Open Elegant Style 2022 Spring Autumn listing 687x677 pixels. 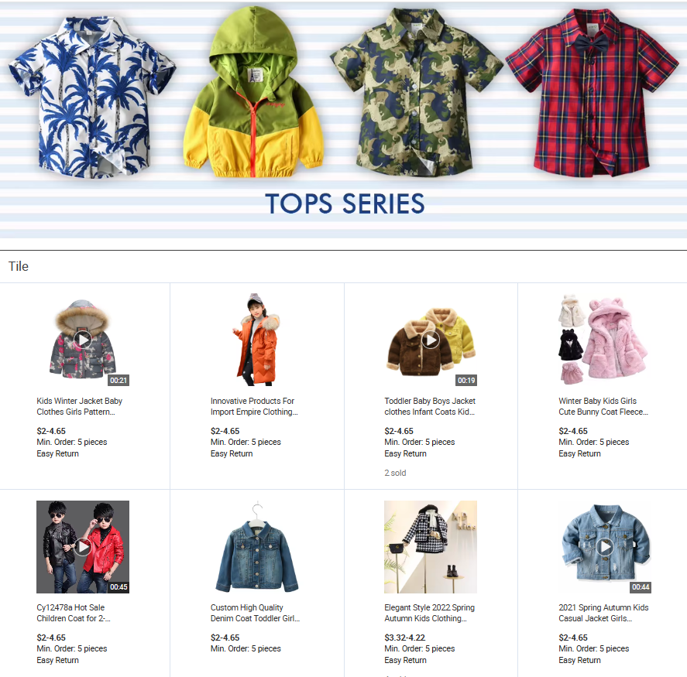pos(429,613)
